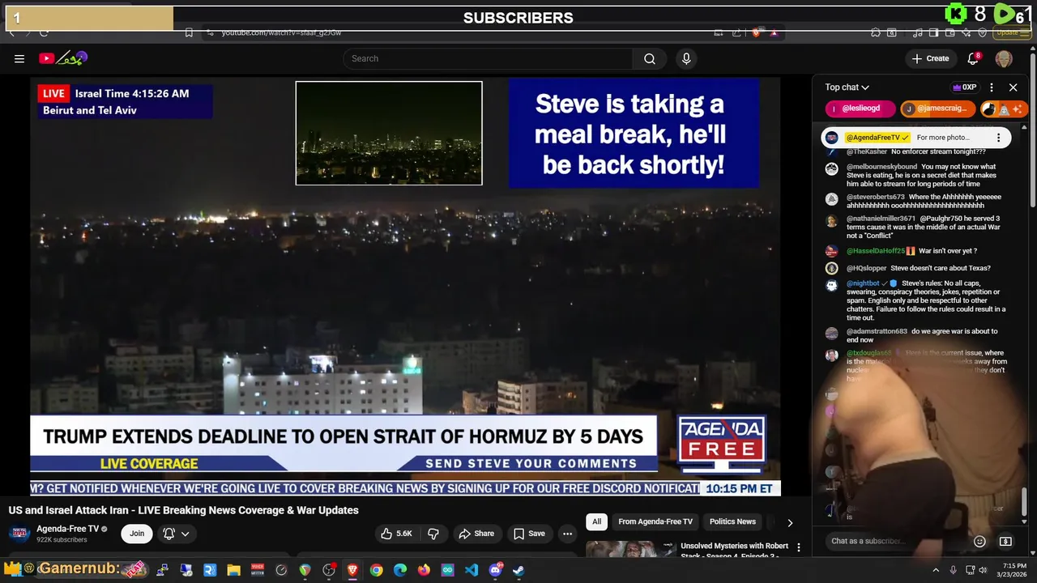Open Firefox from the taskbar
Screen dimensions: 1037x583
(424, 570)
